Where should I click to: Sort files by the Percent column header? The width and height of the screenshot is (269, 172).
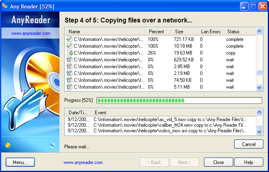pos(157,32)
